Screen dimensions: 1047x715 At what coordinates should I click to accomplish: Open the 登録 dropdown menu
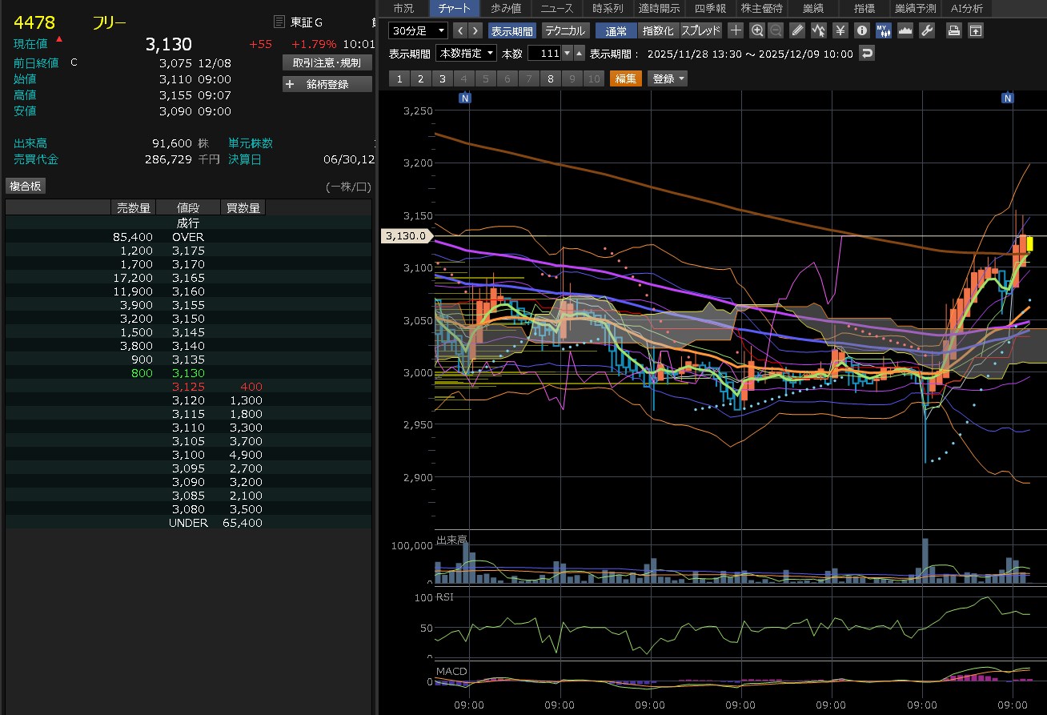click(668, 78)
